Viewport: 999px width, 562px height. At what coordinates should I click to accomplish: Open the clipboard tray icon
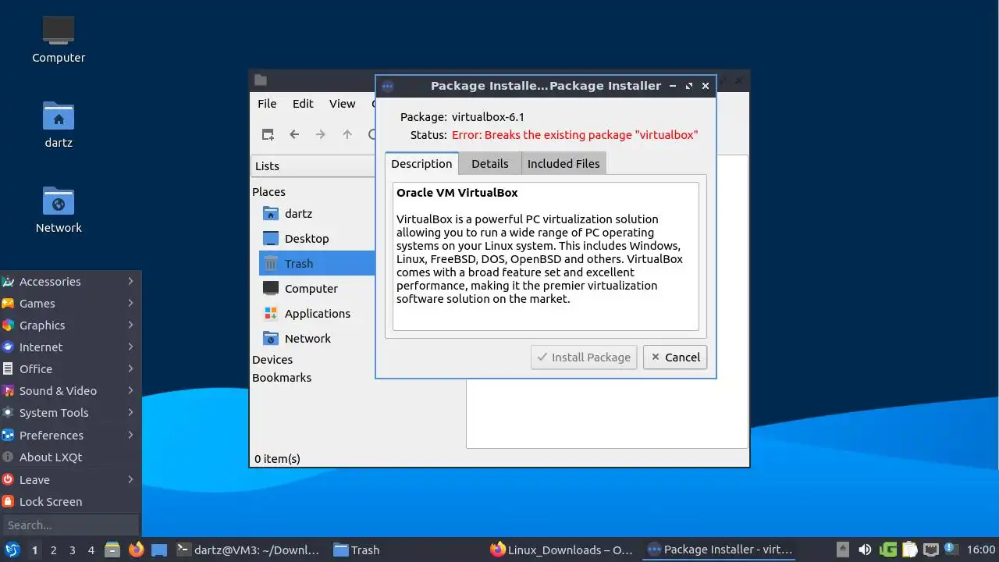pos(909,550)
